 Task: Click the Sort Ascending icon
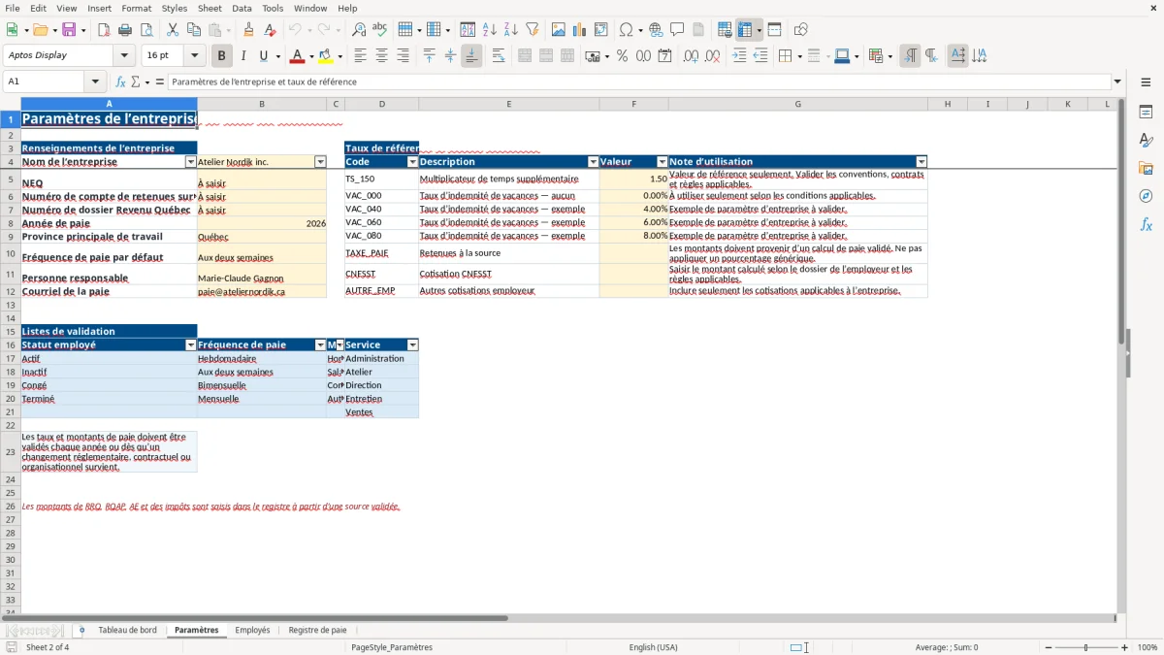pyautogui.click(x=490, y=30)
